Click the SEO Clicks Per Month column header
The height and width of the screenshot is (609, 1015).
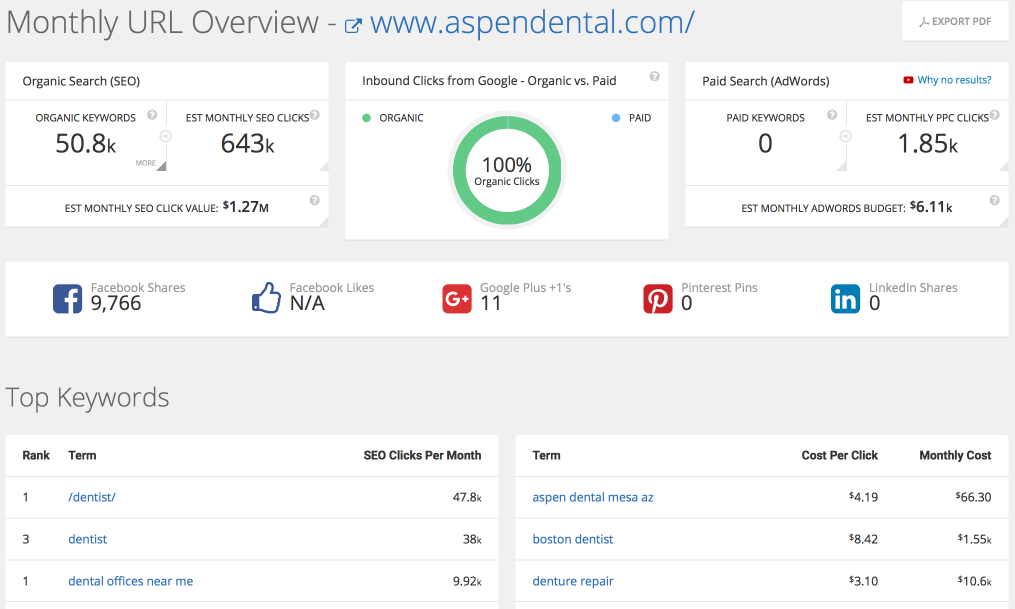click(x=422, y=455)
